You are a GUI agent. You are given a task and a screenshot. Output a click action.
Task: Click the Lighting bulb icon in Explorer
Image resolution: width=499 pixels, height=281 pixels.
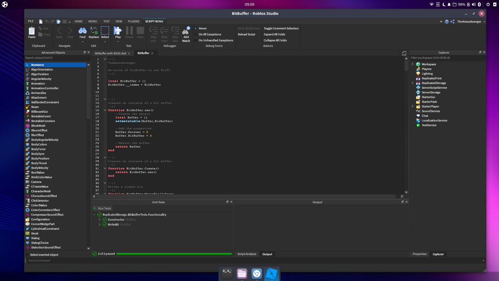[418, 74]
